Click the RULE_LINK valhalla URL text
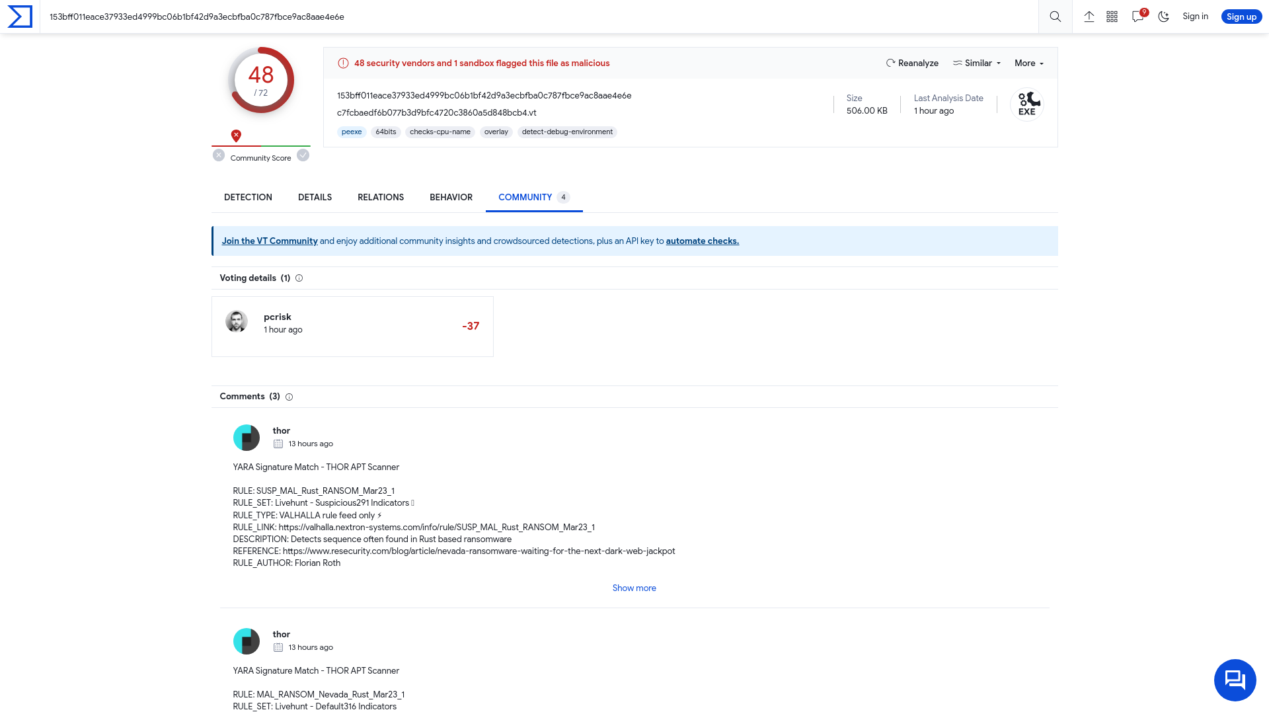The width and height of the screenshot is (1269, 714). [437, 528]
